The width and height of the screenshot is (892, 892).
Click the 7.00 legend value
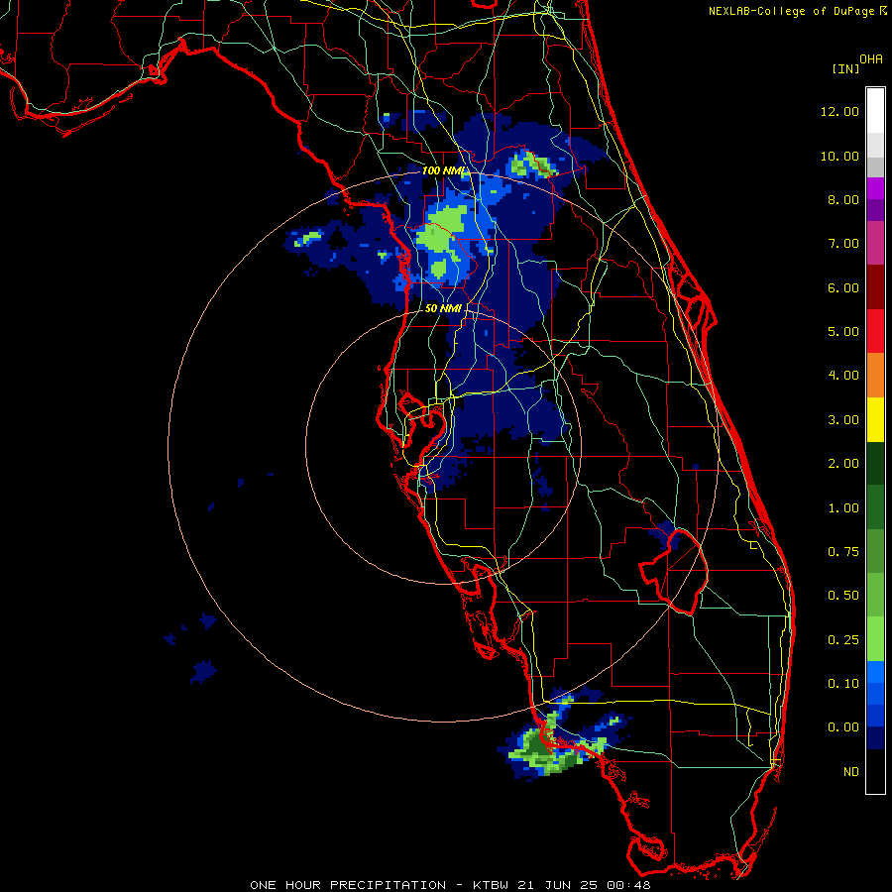click(843, 244)
